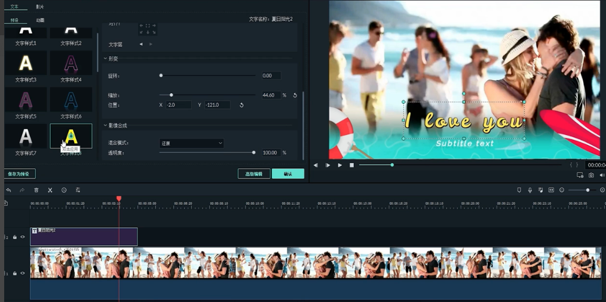
Task: Toggle the lock on the video track
Action: 15,273
